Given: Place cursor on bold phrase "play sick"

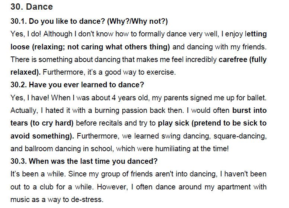Looking at the screenshot, I should click(x=171, y=123).
